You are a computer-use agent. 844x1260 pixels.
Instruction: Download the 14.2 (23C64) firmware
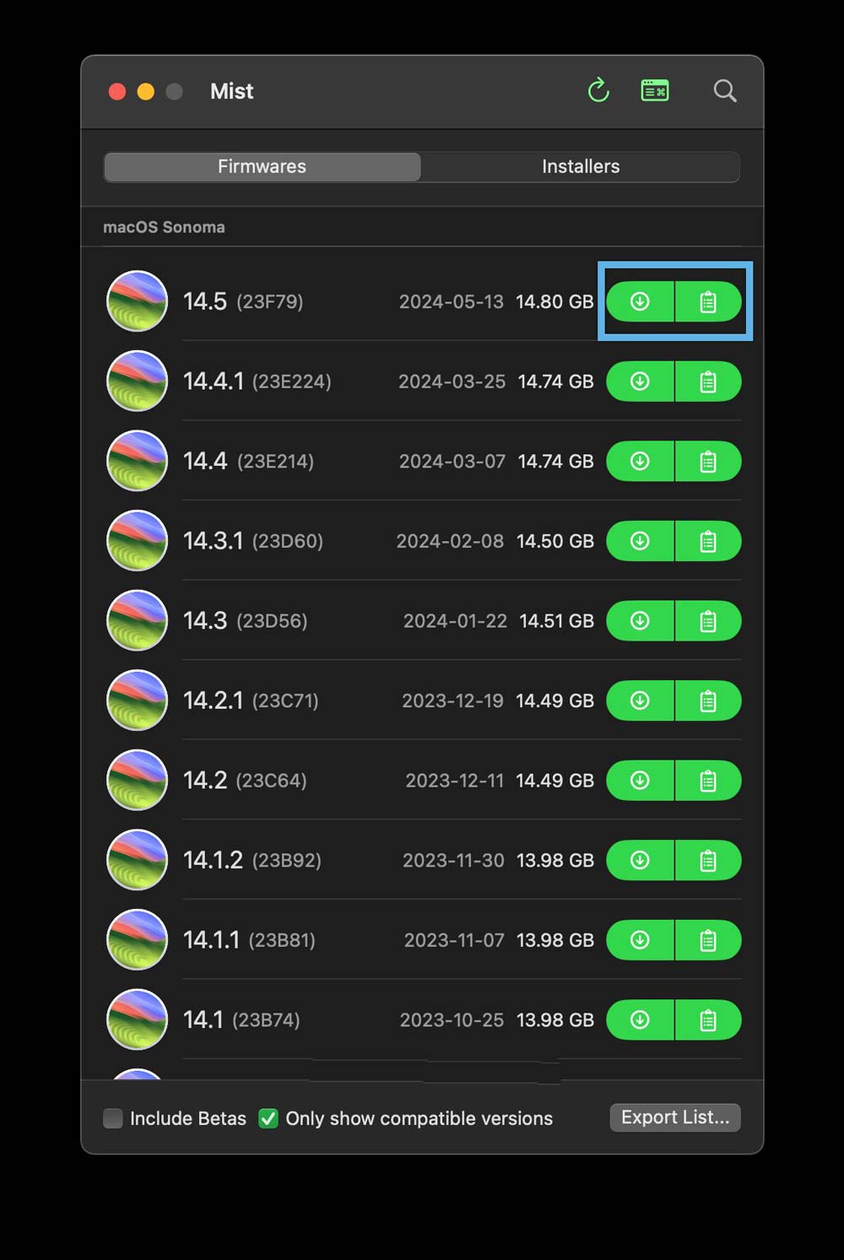click(x=640, y=780)
